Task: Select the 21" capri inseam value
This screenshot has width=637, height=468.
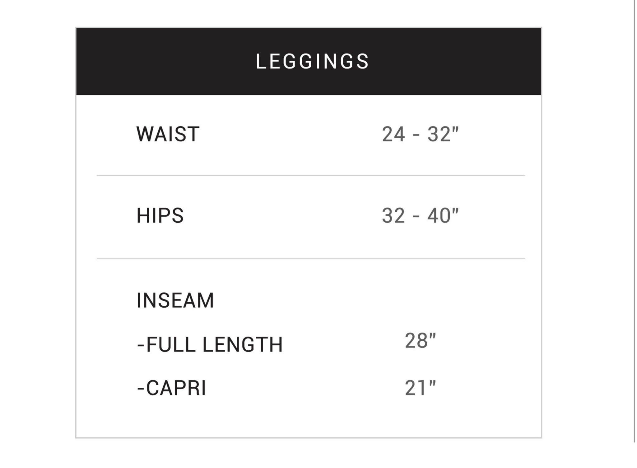Action: (420, 388)
